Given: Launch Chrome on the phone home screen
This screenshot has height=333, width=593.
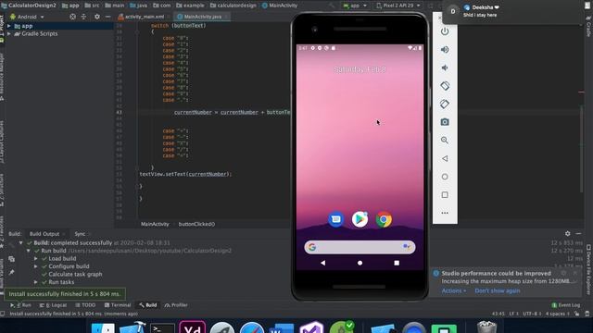Looking at the screenshot, I should (x=384, y=219).
